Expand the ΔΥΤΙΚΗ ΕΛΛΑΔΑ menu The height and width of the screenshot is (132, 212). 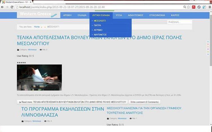101,15
